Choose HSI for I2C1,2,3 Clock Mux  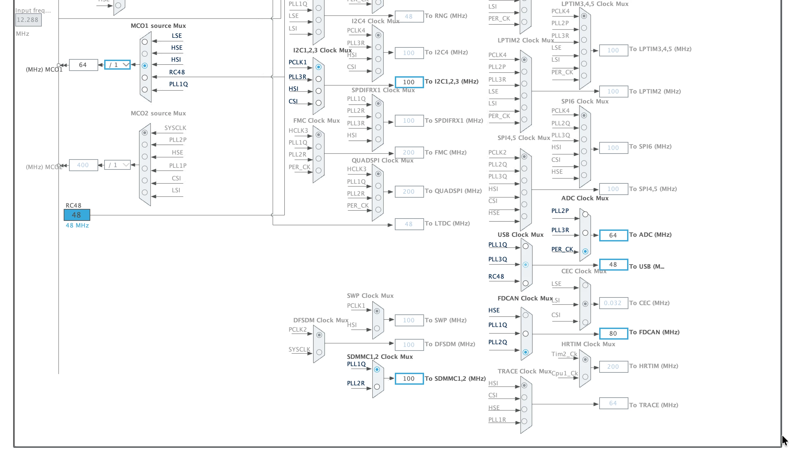pyautogui.click(x=319, y=91)
